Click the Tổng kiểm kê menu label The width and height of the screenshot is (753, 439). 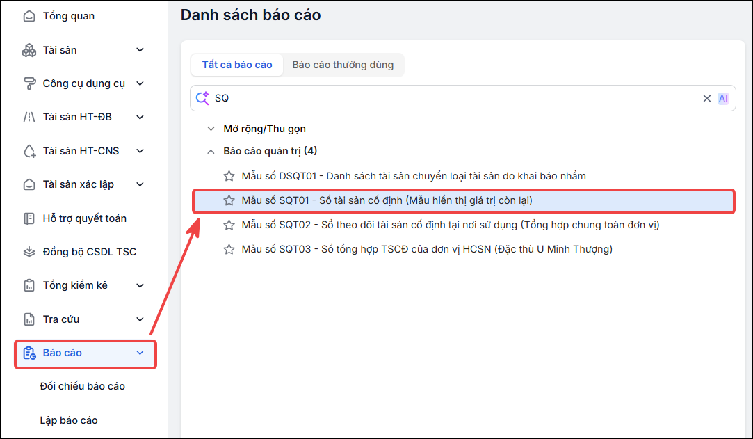[75, 285]
